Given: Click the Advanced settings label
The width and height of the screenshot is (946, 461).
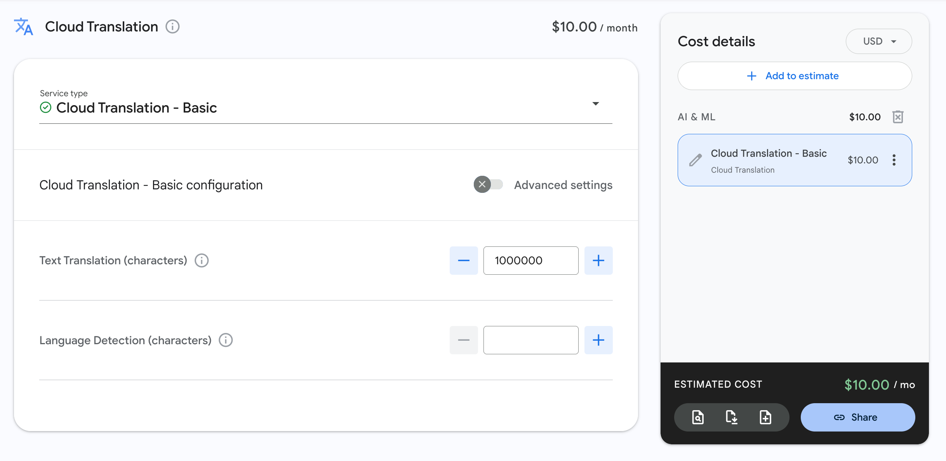Looking at the screenshot, I should pyautogui.click(x=563, y=185).
